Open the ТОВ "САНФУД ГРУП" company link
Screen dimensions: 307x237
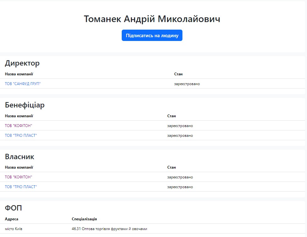click(23, 84)
